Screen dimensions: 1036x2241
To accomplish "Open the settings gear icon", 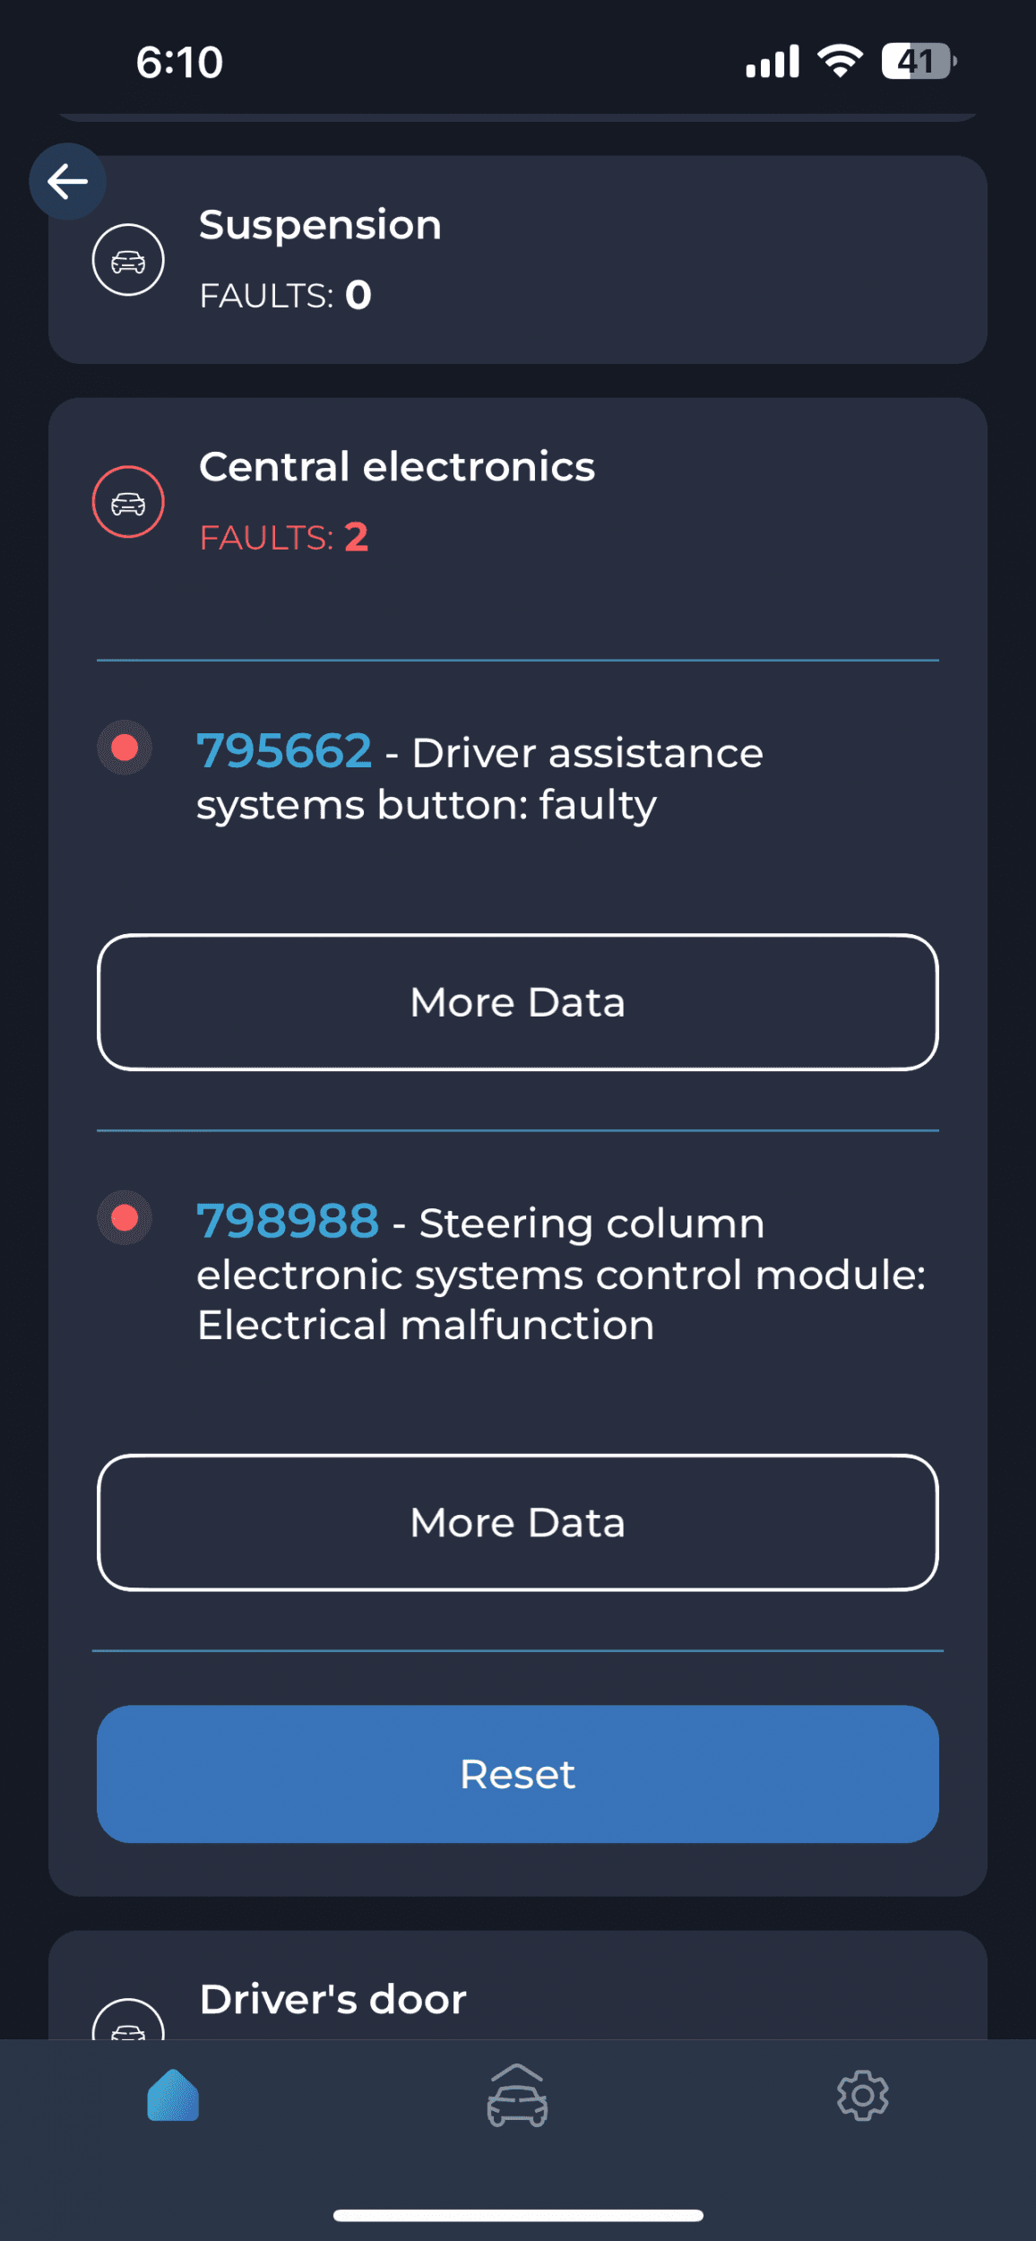I will (862, 2096).
